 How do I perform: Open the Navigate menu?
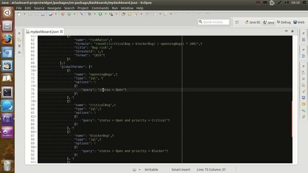pos(54,8)
